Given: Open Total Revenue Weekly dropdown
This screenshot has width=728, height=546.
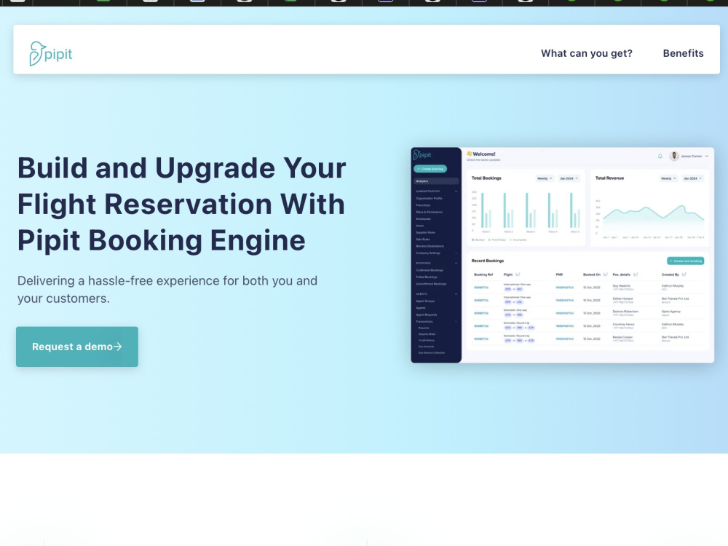Looking at the screenshot, I should pos(668,178).
